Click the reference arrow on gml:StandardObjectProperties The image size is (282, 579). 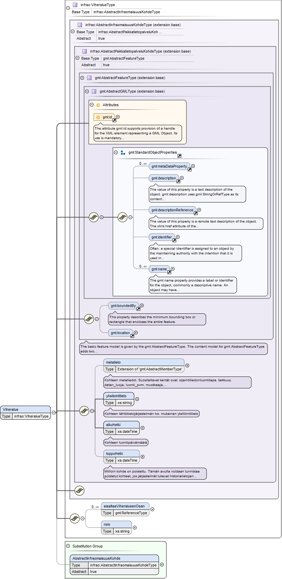click(179, 156)
